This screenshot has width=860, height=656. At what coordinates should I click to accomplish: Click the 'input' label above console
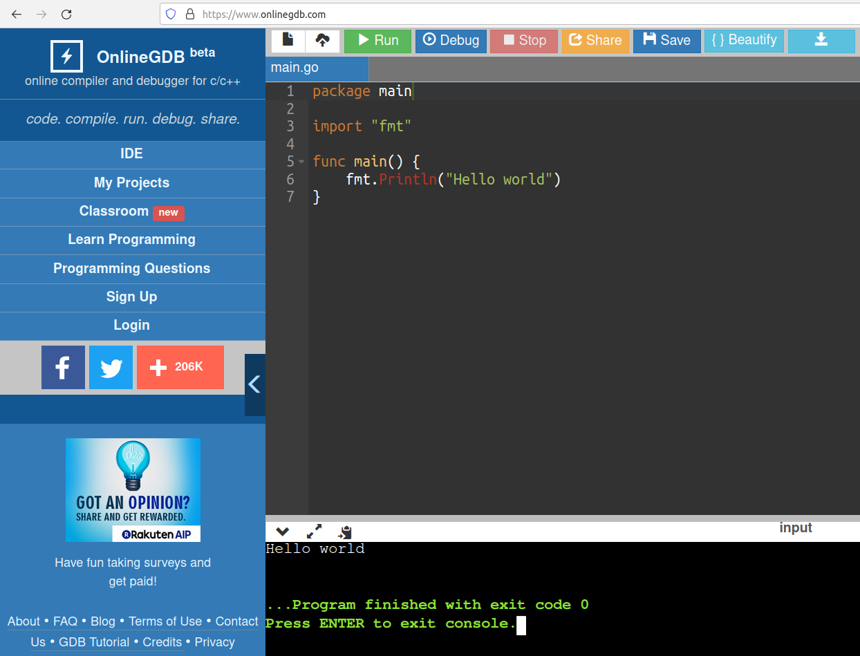(x=796, y=528)
